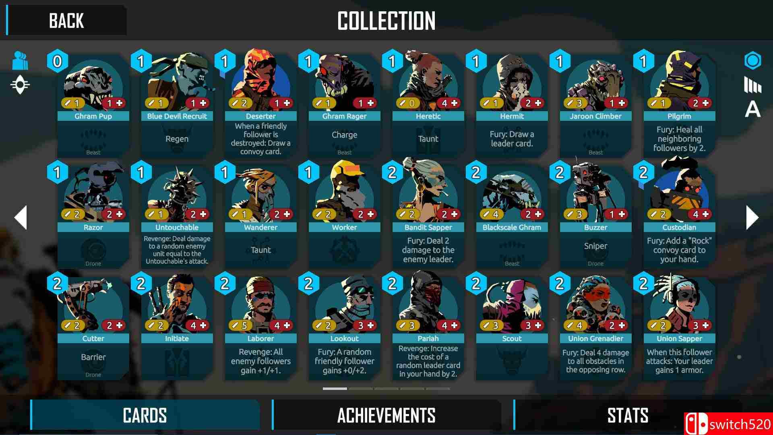Open the Union Sapper card
Screen dimensions: 773x435
(679, 328)
